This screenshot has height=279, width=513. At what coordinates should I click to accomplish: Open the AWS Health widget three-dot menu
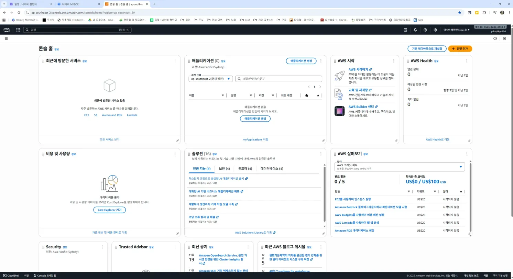(467, 61)
